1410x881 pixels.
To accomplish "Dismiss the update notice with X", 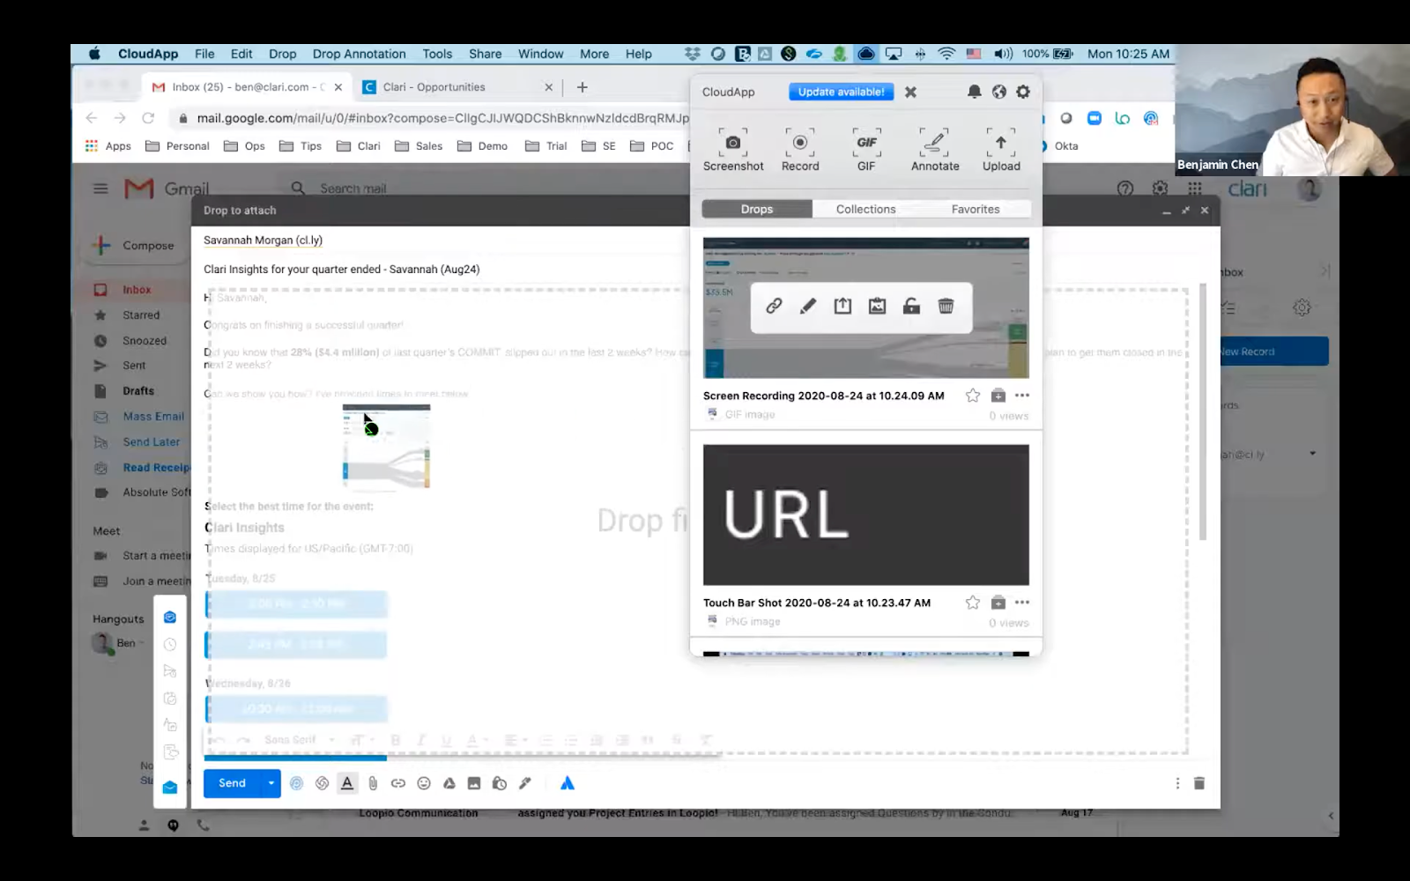I will click(911, 92).
